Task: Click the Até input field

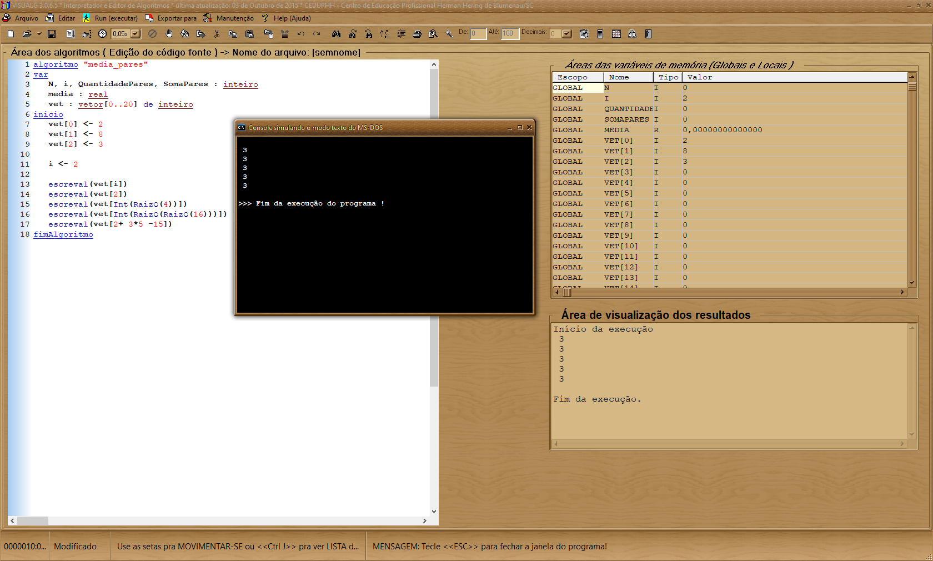Action: tap(510, 34)
